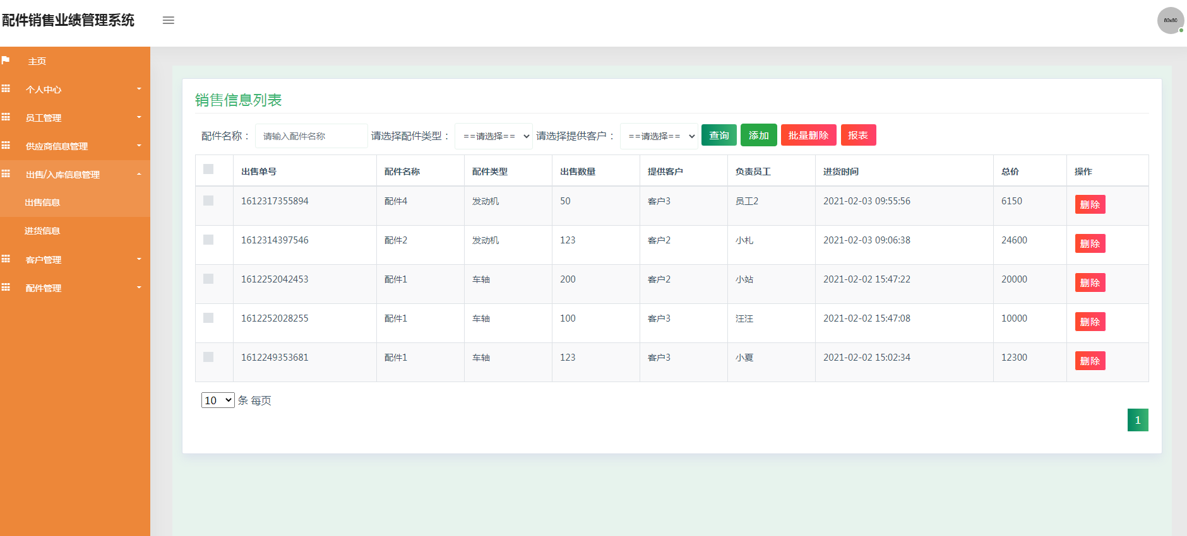1187x536 pixels.
Task: Select 员工管理 in the sidebar
Action: pos(44,118)
